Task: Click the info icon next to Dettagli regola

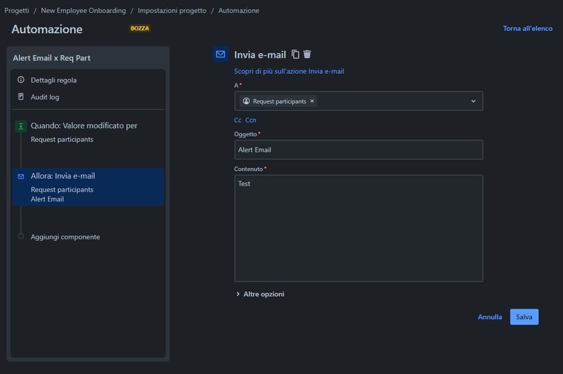Action: [21, 79]
